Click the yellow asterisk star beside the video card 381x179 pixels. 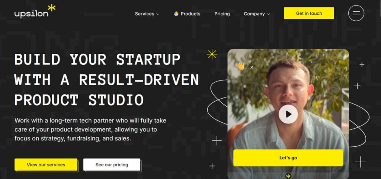point(212,54)
